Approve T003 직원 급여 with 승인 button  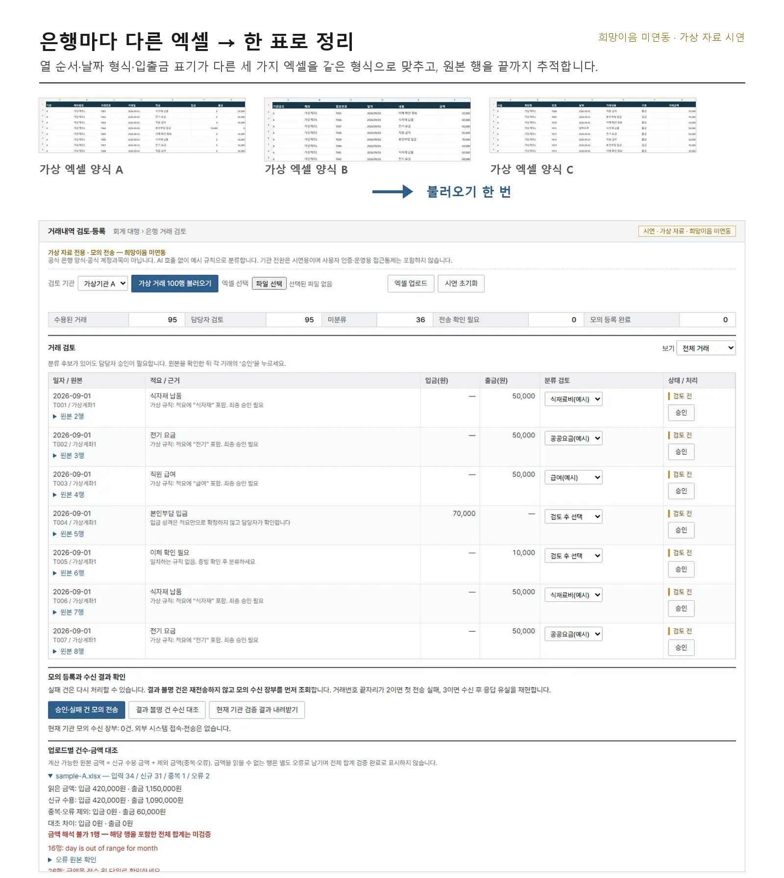681,491
